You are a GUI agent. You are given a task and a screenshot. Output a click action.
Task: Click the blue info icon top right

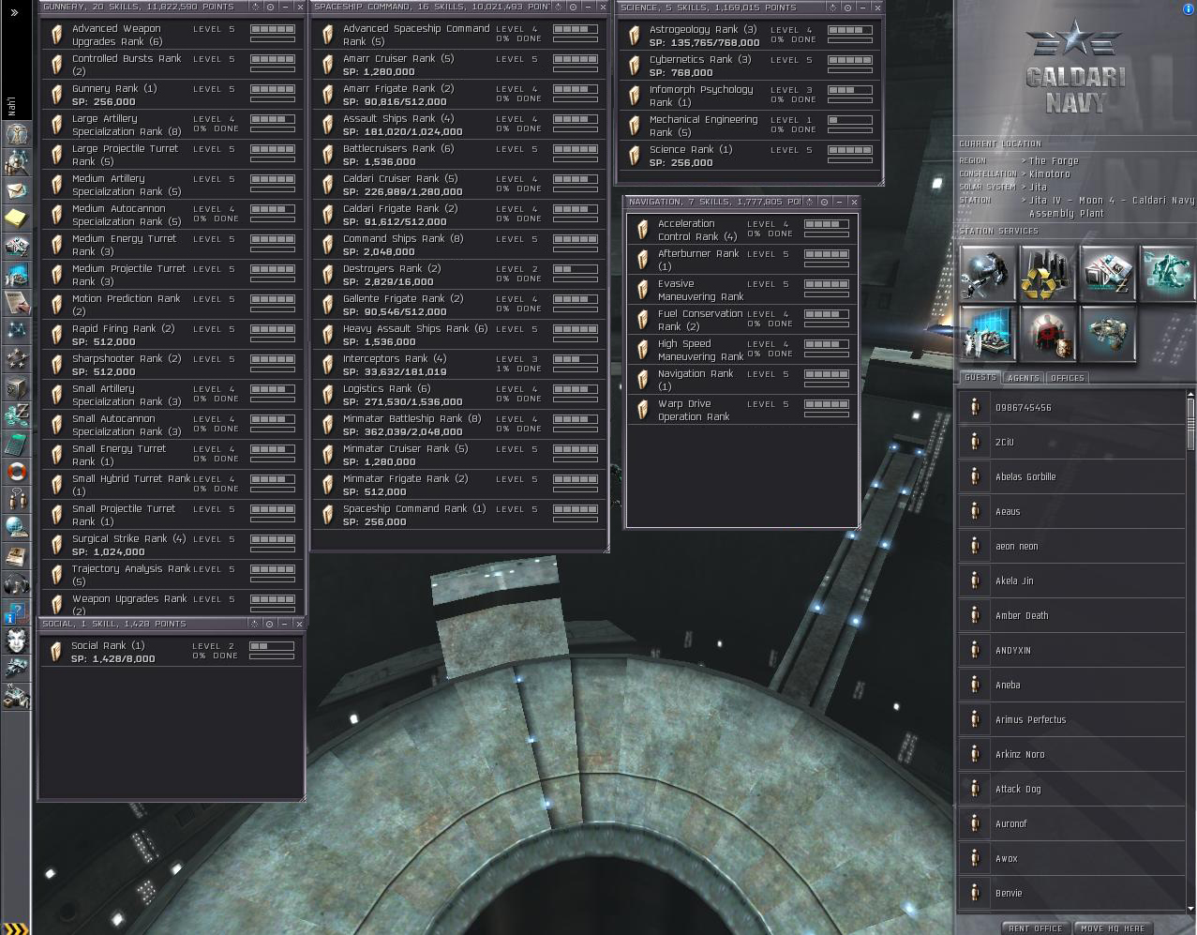1190,8
